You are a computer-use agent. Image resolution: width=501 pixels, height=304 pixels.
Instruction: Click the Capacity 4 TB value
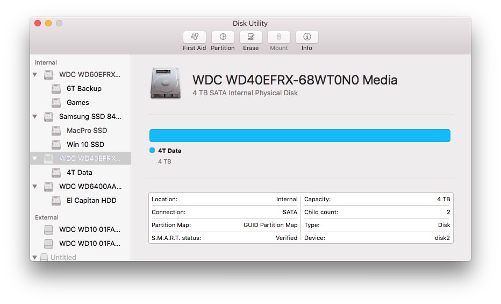tap(443, 199)
